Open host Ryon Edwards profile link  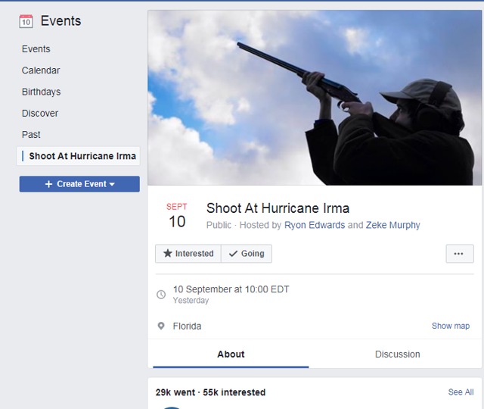(315, 225)
